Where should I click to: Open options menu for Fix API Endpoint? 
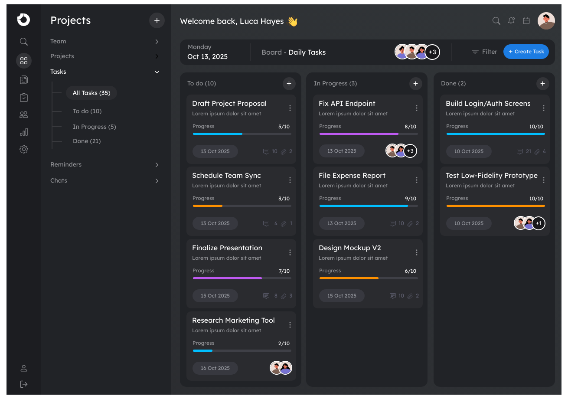click(x=417, y=108)
